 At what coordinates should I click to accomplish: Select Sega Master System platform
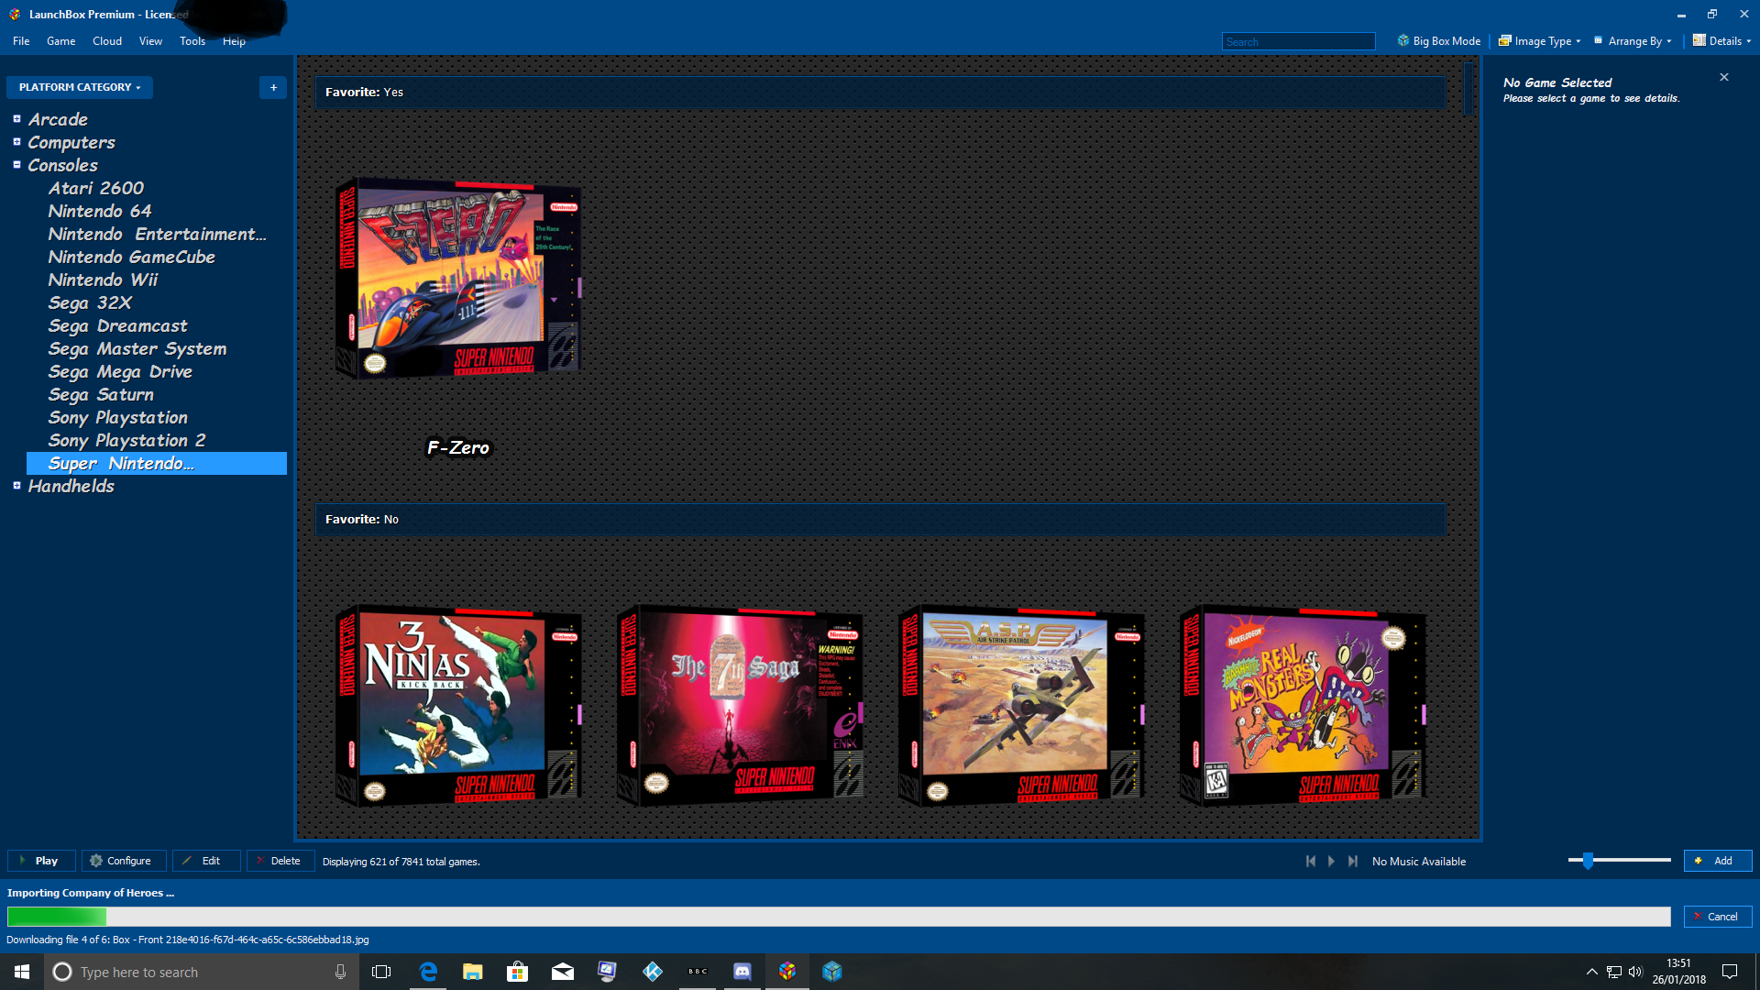pos(137,348)
